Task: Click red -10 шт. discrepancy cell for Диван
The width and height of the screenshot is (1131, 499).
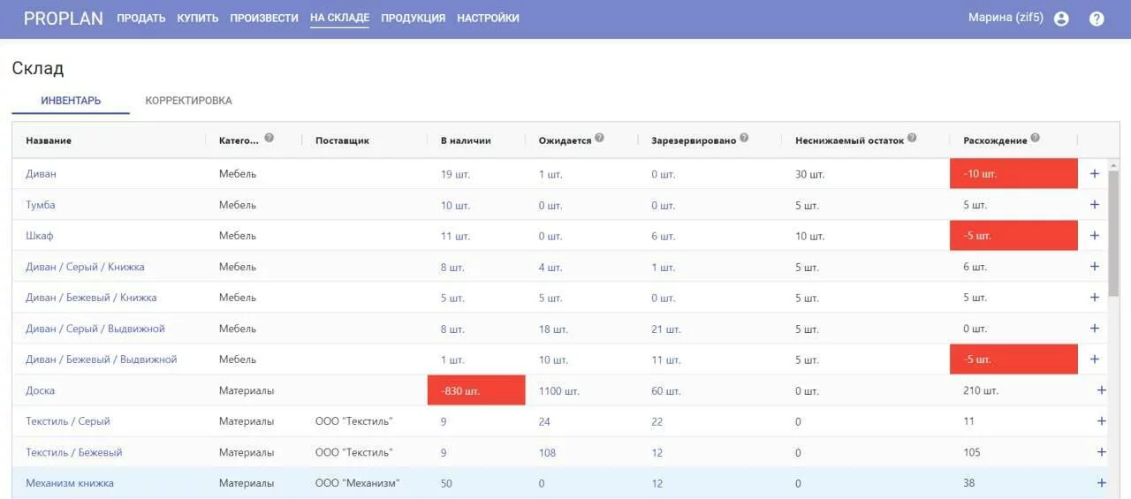Action: coord(1013,174)
